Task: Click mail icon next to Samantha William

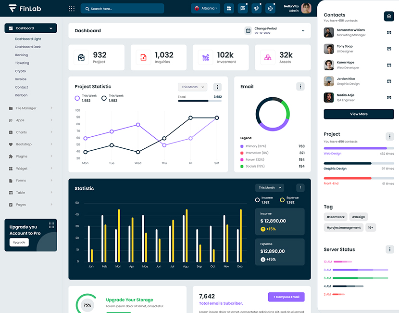Action: [x=389, y=33]
